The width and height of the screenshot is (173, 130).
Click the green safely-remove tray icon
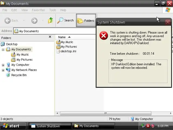(x=143, y=126)
